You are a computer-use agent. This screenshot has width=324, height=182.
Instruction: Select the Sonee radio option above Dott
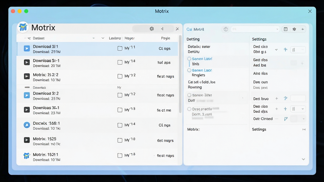tap(189, 95)
